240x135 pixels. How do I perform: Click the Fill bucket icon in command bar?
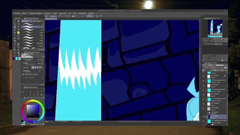73,16
